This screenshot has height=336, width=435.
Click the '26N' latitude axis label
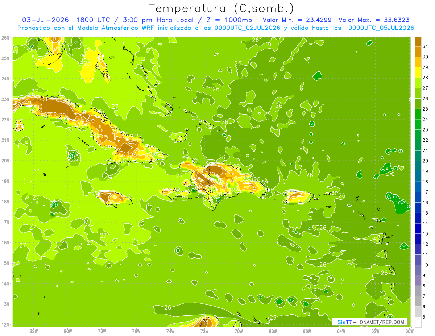(x=5, y=38)
